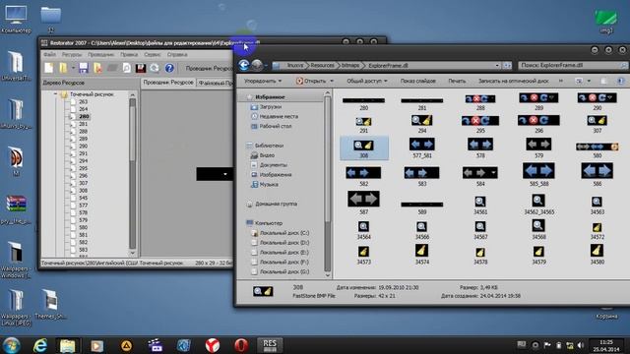Click Показ слайдов in Explorer toolbar
Image resolution: width=630 pixels, height=354 pixels.
point(417,81)
